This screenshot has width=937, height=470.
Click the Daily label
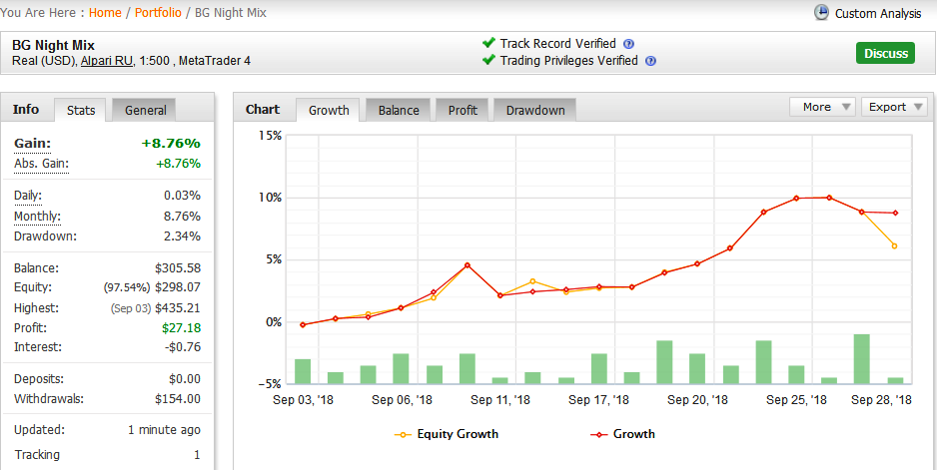click(28, 196)
